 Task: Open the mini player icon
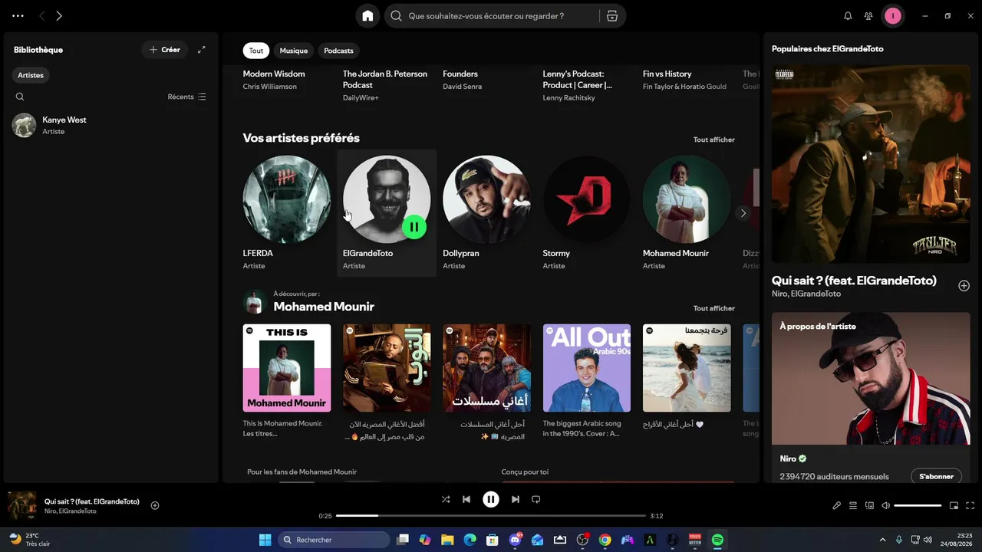click(954, 505)
